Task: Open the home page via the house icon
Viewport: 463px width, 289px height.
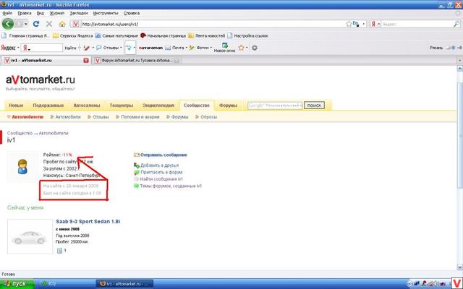Action: [62, 24]
